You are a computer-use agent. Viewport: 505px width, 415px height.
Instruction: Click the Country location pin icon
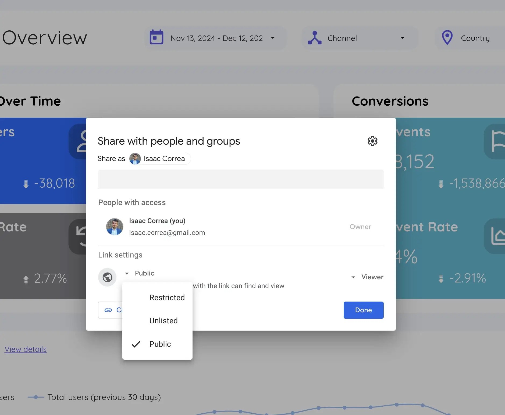pyautogui.click(x=447, y=38)
